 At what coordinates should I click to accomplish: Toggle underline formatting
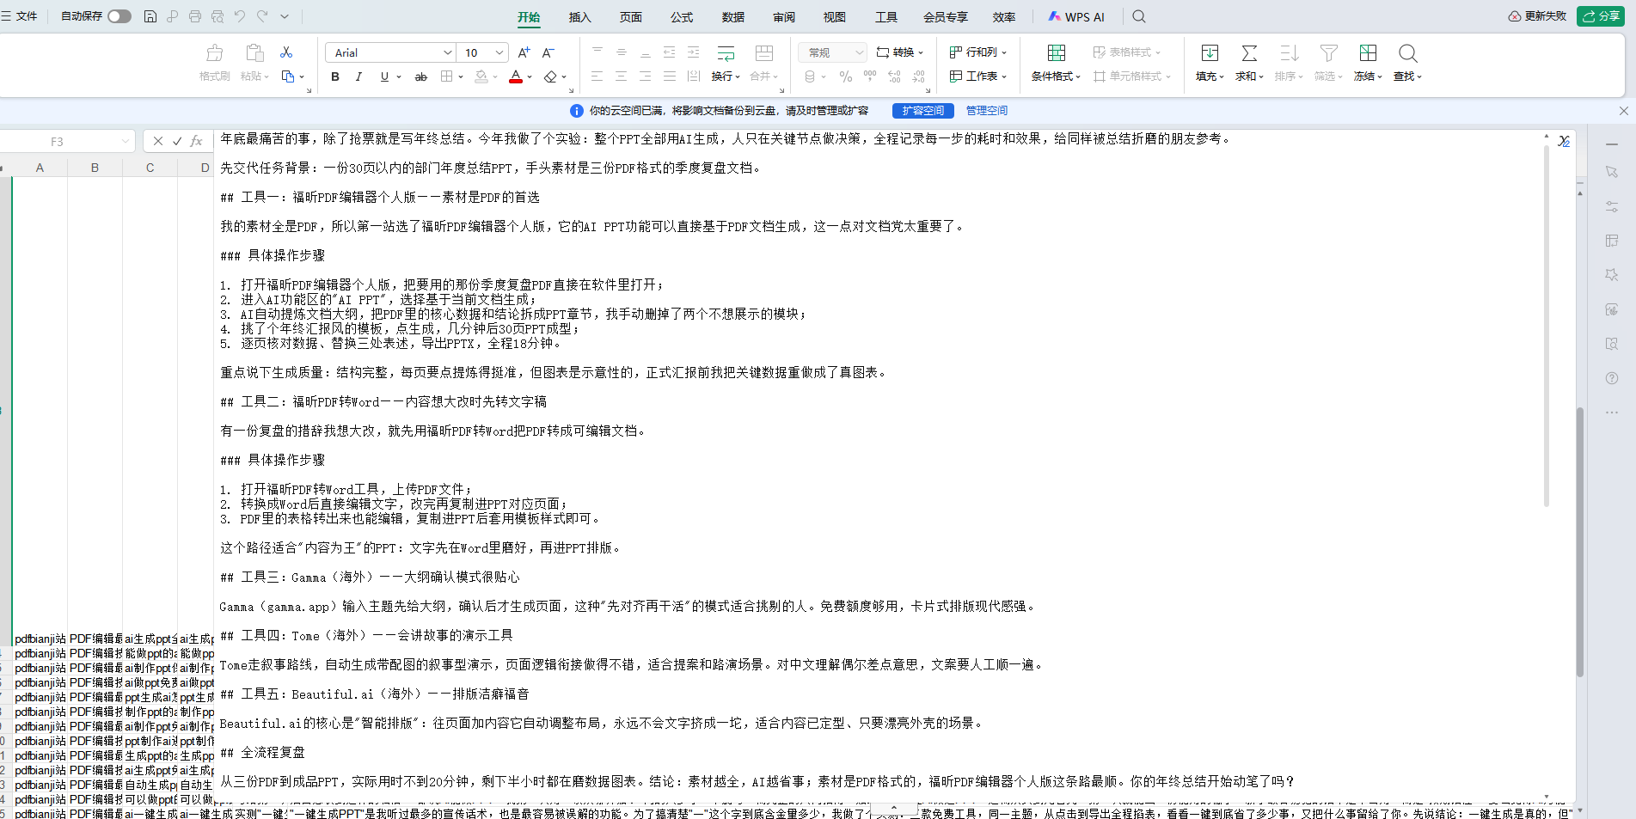(384, 76)
